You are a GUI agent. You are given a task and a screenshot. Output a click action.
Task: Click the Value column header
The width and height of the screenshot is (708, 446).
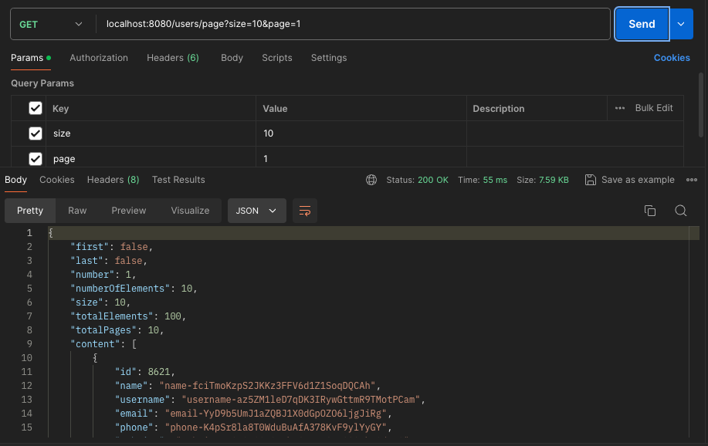coord(275,108)
